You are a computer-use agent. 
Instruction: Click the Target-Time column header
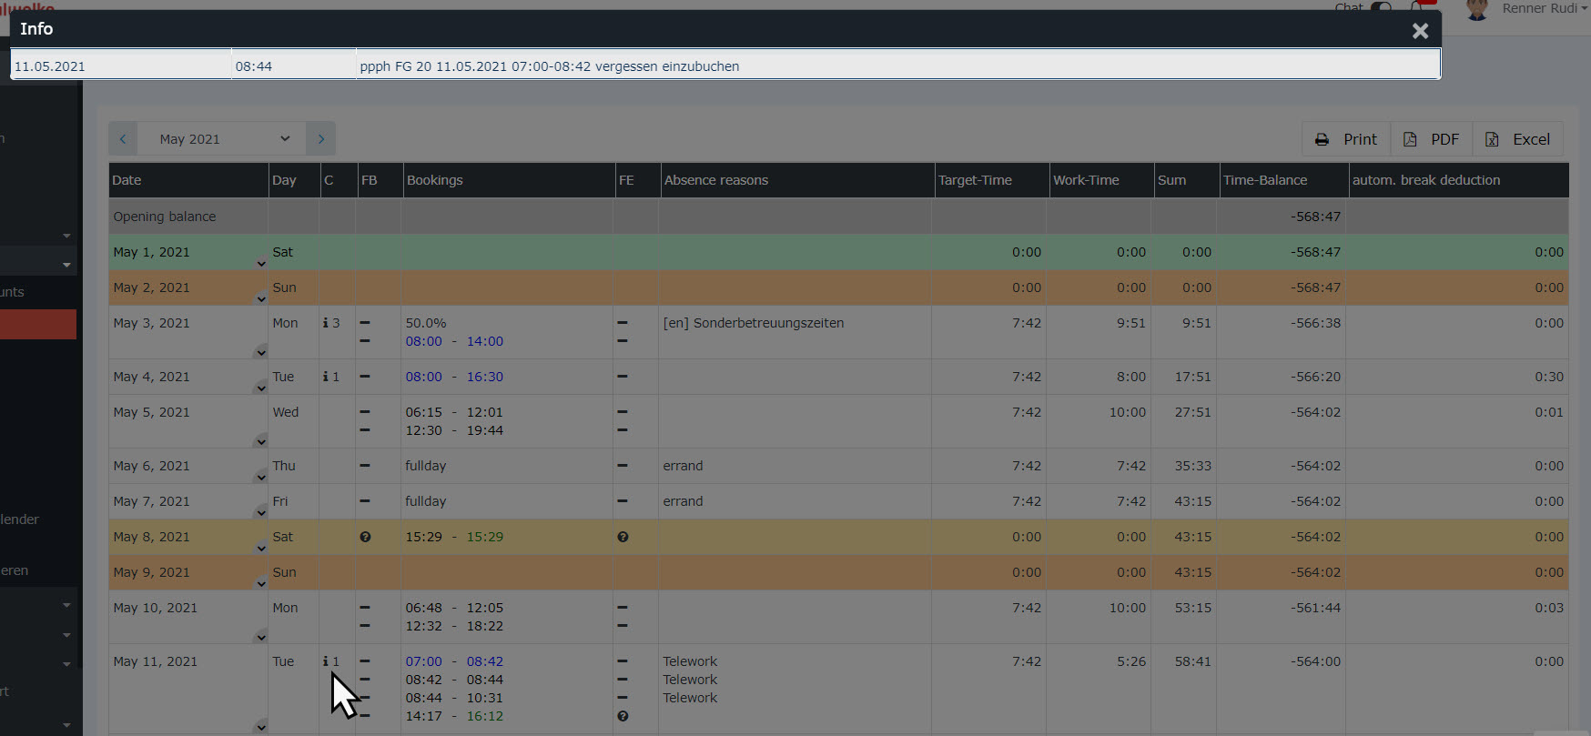pos(992,180)
